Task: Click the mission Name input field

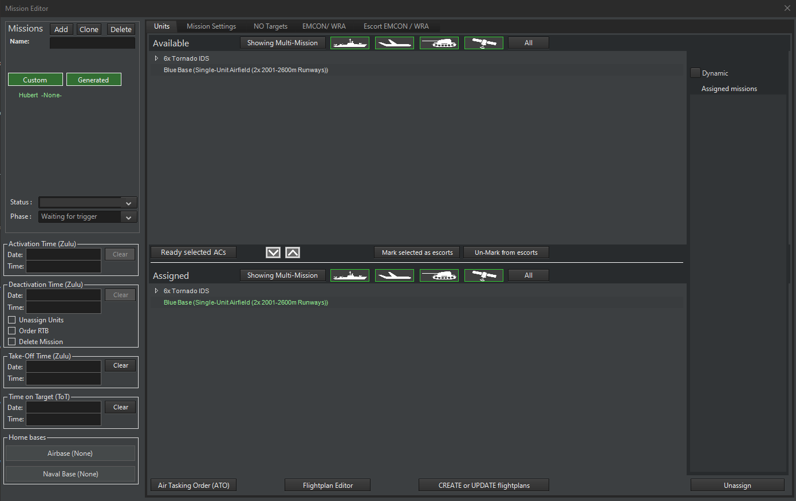Action: click(93, 43)
